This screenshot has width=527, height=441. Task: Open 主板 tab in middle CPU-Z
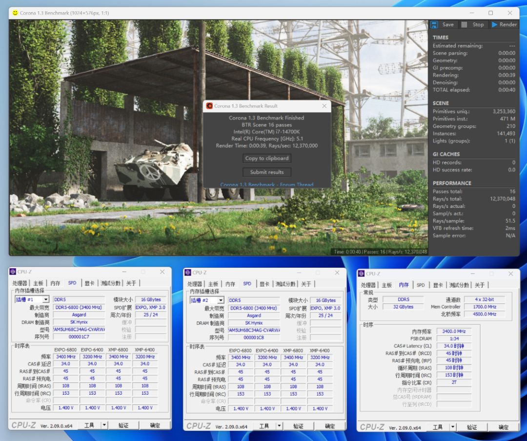click(213, 284)
